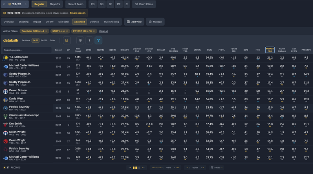Toggle the funnel filter icon
The image size is (313, 174).
pyautogui.click(x=98, y=40)
